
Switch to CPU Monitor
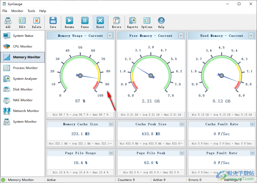coord(23,47)
